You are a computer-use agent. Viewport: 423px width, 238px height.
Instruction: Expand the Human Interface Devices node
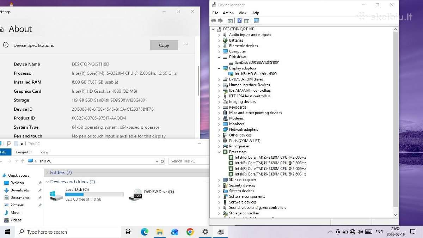(x=219, y=85)
